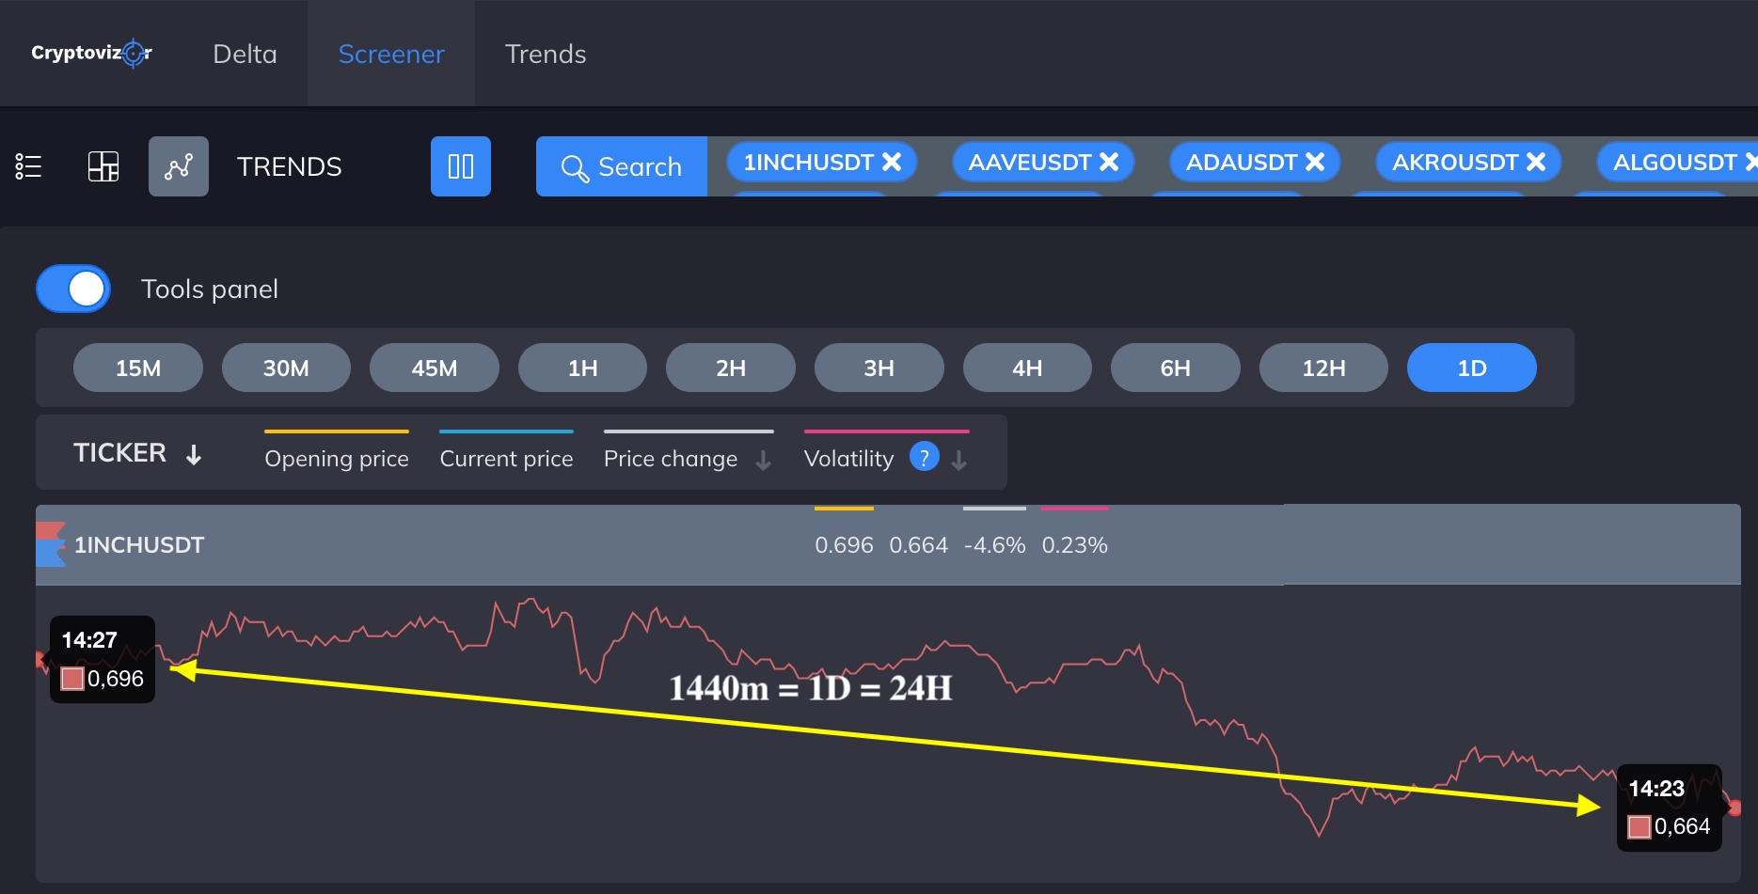Click the red swatch in 14:27 tooltip
The width and height of the screenshot is (1758, 894).
[72, 679]
